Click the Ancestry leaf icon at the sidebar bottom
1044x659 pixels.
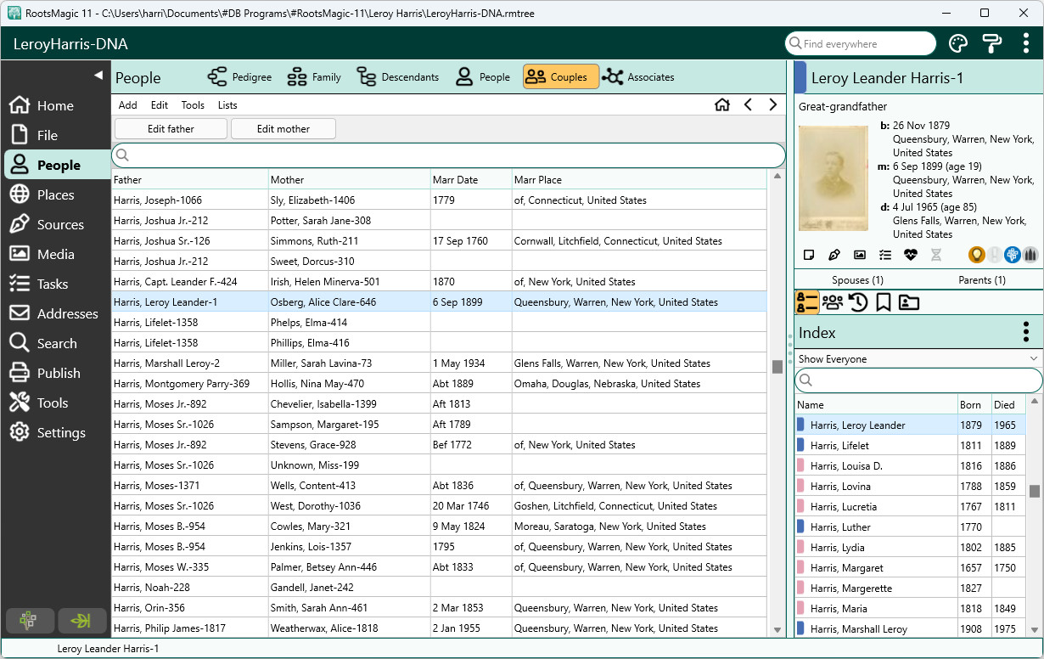point(81,621)
